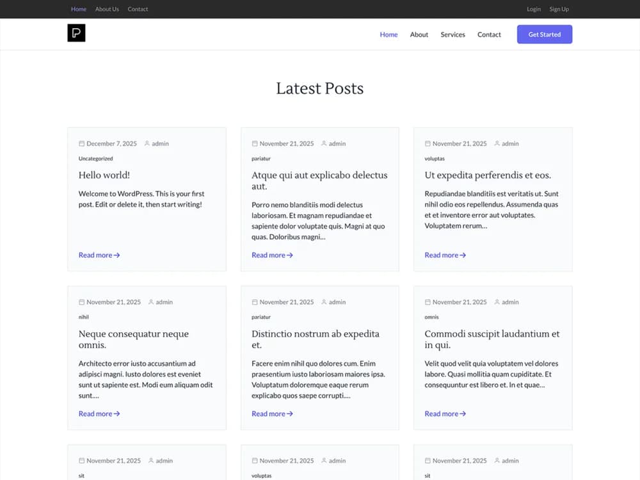Open About Us link in top bar
640x480 pixels.
click(x=107, y=9)
